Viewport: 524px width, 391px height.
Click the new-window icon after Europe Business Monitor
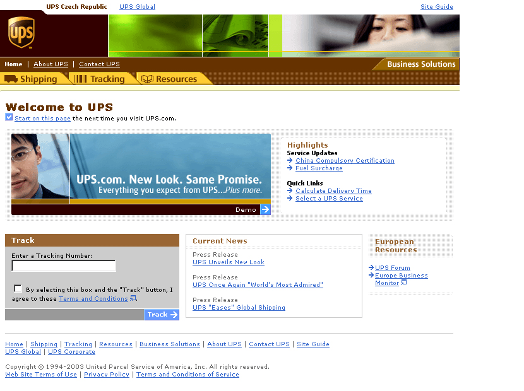(403, 283)
